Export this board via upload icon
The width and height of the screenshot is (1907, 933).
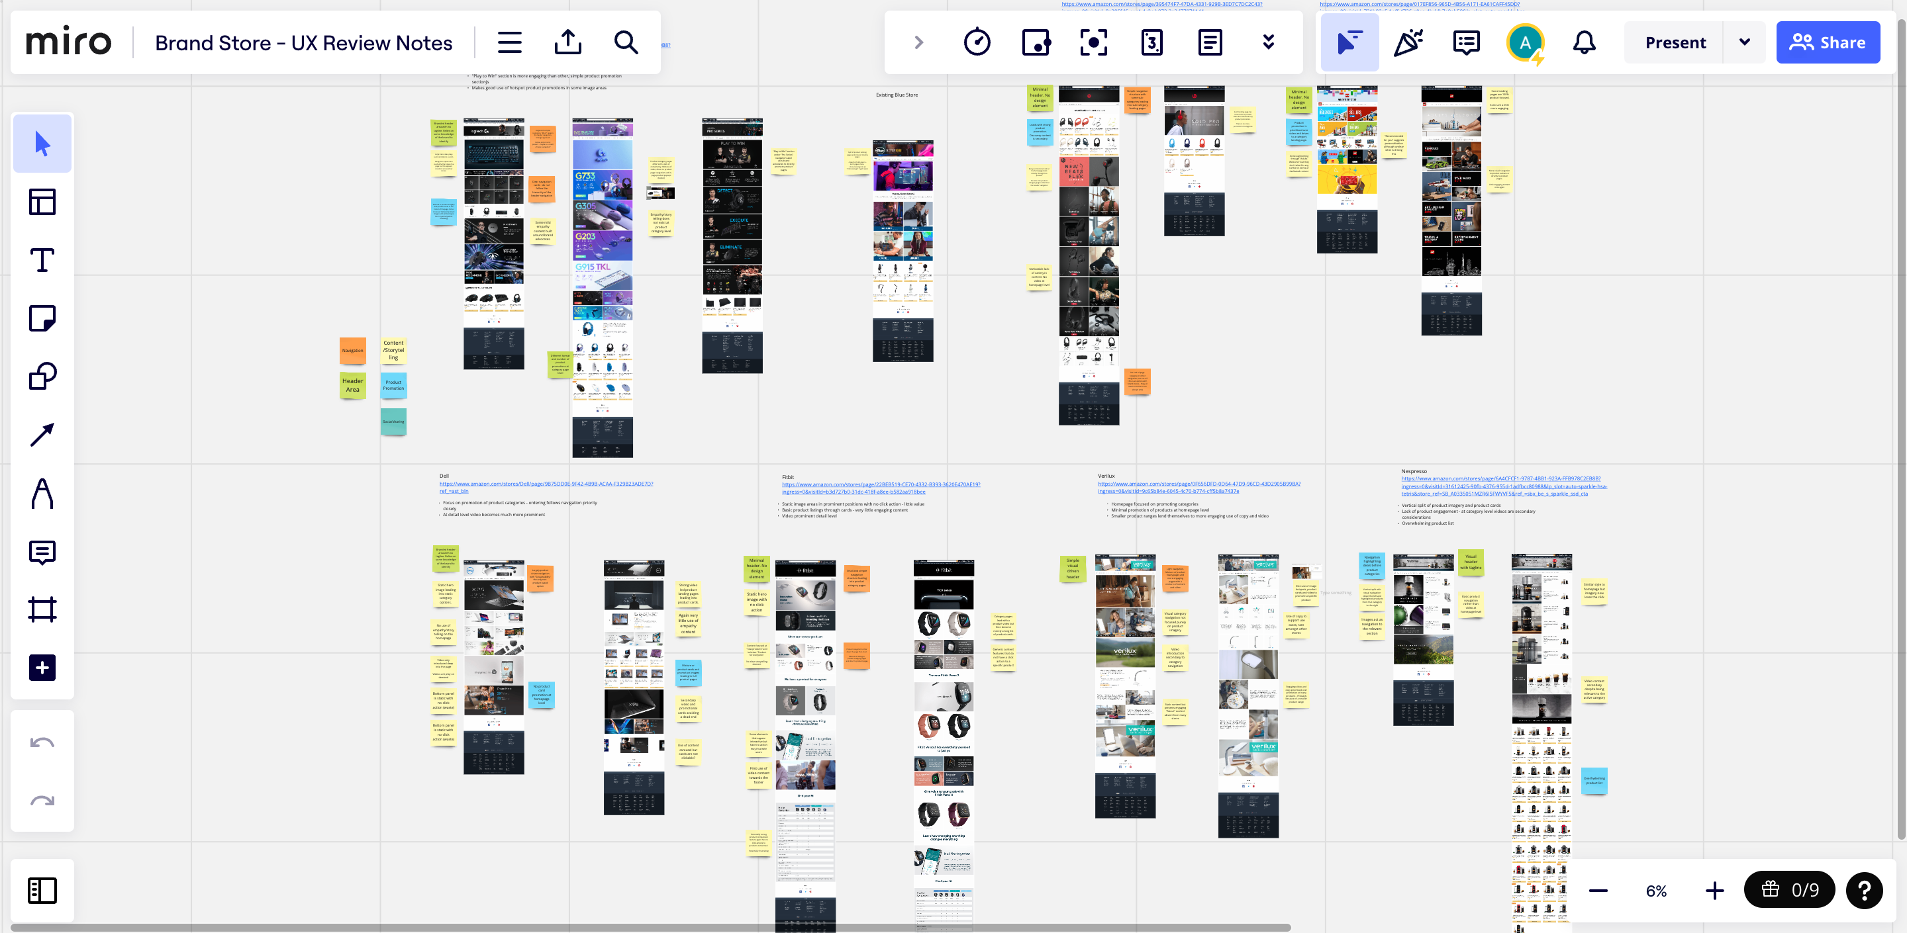tap(568, 42)
